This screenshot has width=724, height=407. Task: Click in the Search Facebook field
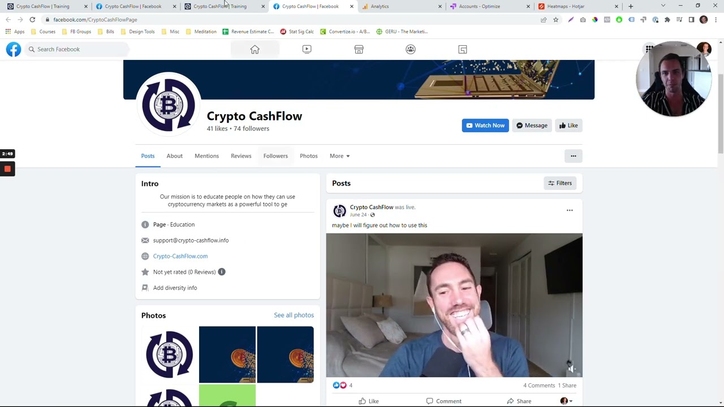click(x=76, y=49)
